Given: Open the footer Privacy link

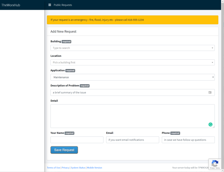Looking at the screenshot, I should click(x=66, y=168).
